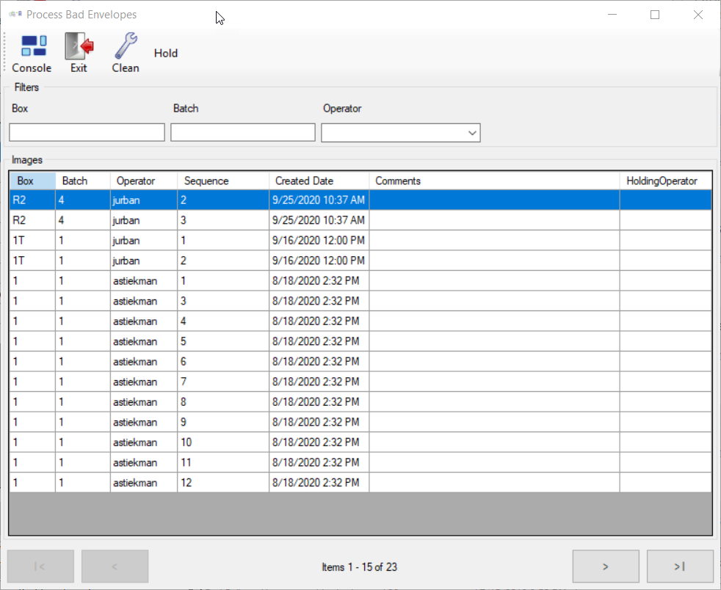Minimize the Process Bad Envelopes window
Image resolution: width=721 pixels, height=590 pixels.
612,15
